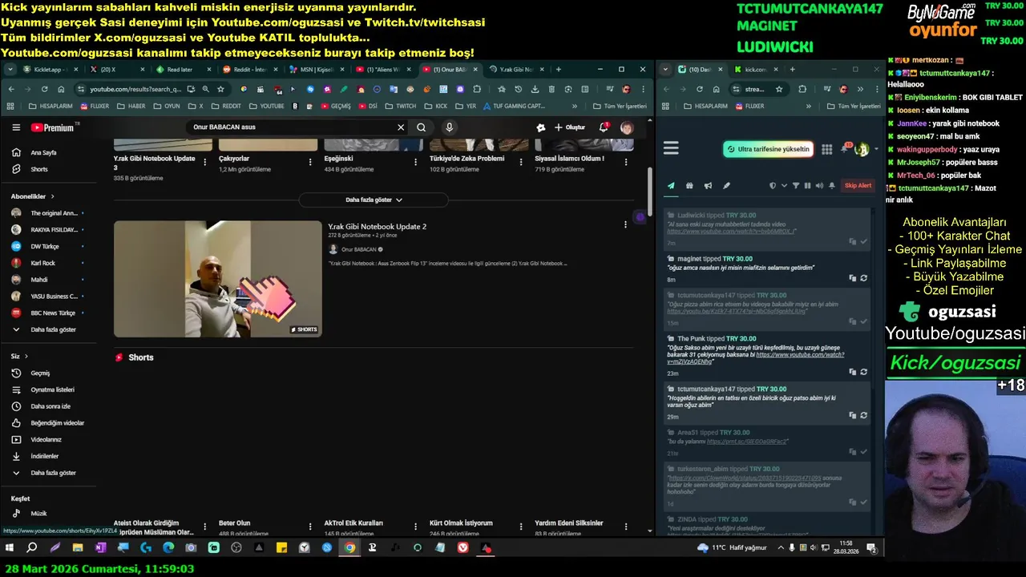
Task: Show more bookmarks in left browser
Action: pyautogui.click(x=574, y=106)
